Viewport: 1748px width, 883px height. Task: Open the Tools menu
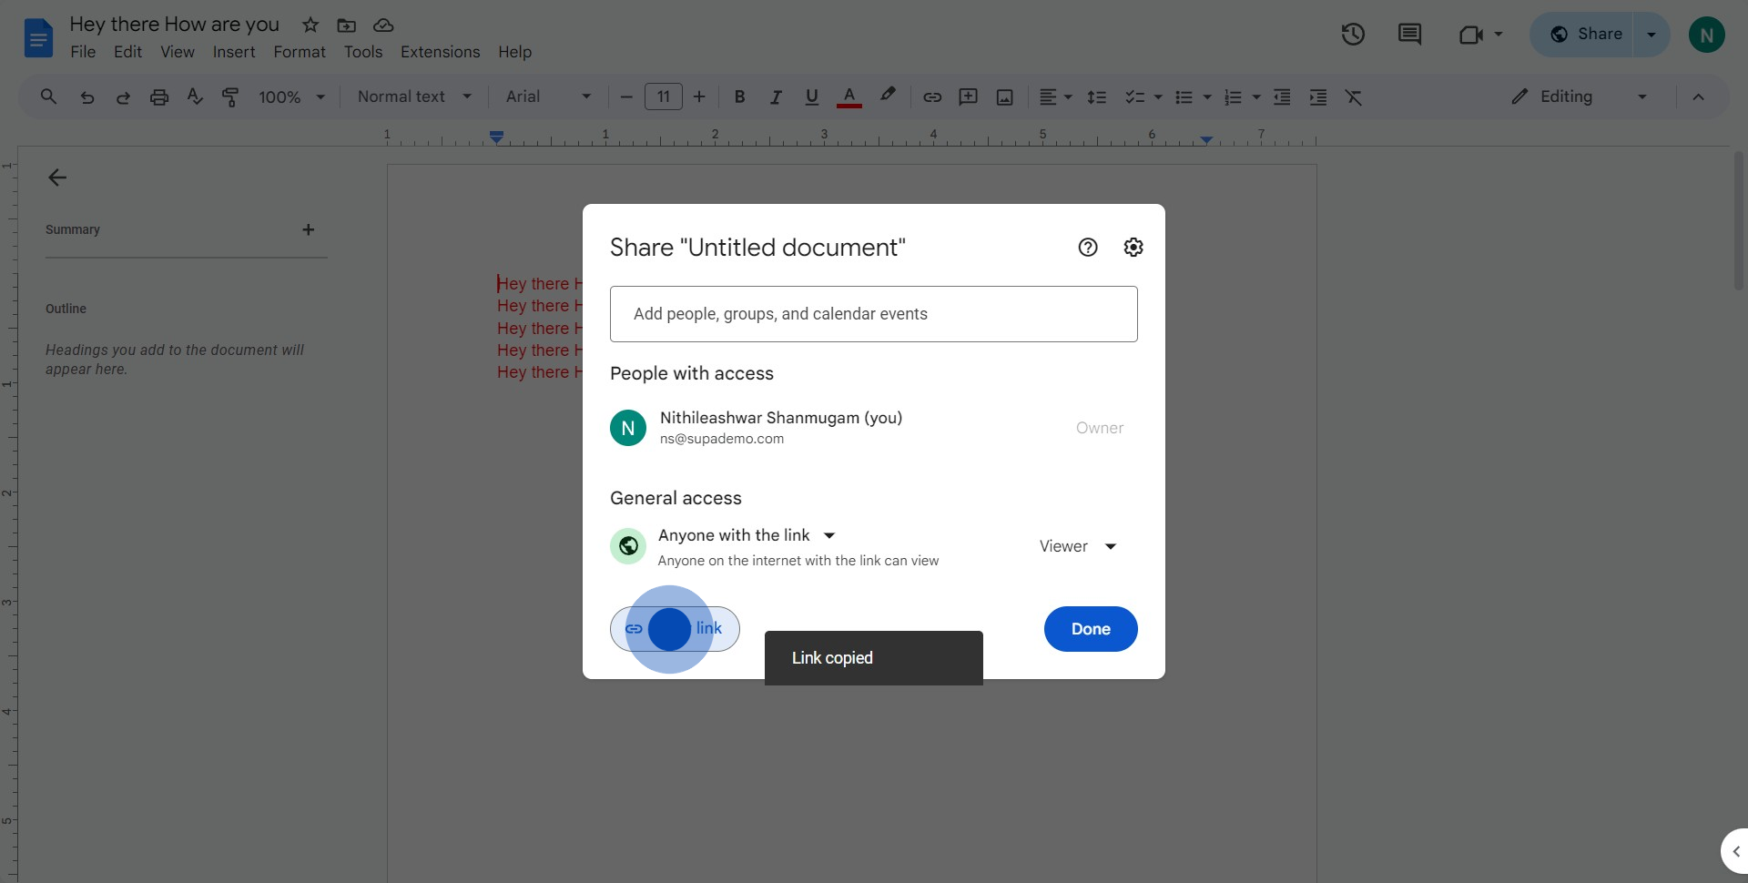pyautogui.click(x=363, y=52)
